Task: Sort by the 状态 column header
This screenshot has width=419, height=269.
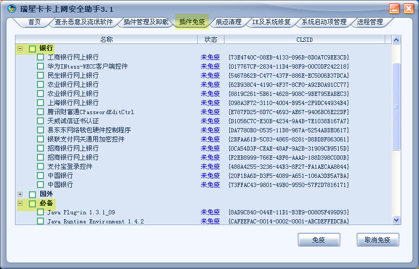Action: point(211,40)
